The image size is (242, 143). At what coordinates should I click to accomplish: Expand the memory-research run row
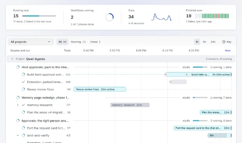[18, 105]
